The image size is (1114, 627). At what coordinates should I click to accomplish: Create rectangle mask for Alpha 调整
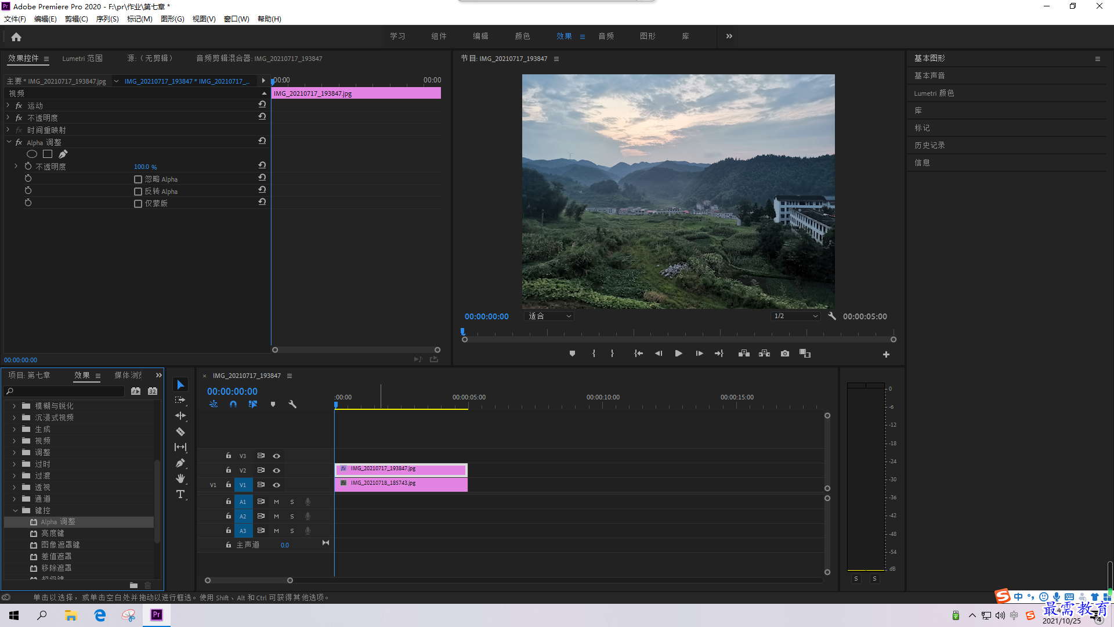48,154
